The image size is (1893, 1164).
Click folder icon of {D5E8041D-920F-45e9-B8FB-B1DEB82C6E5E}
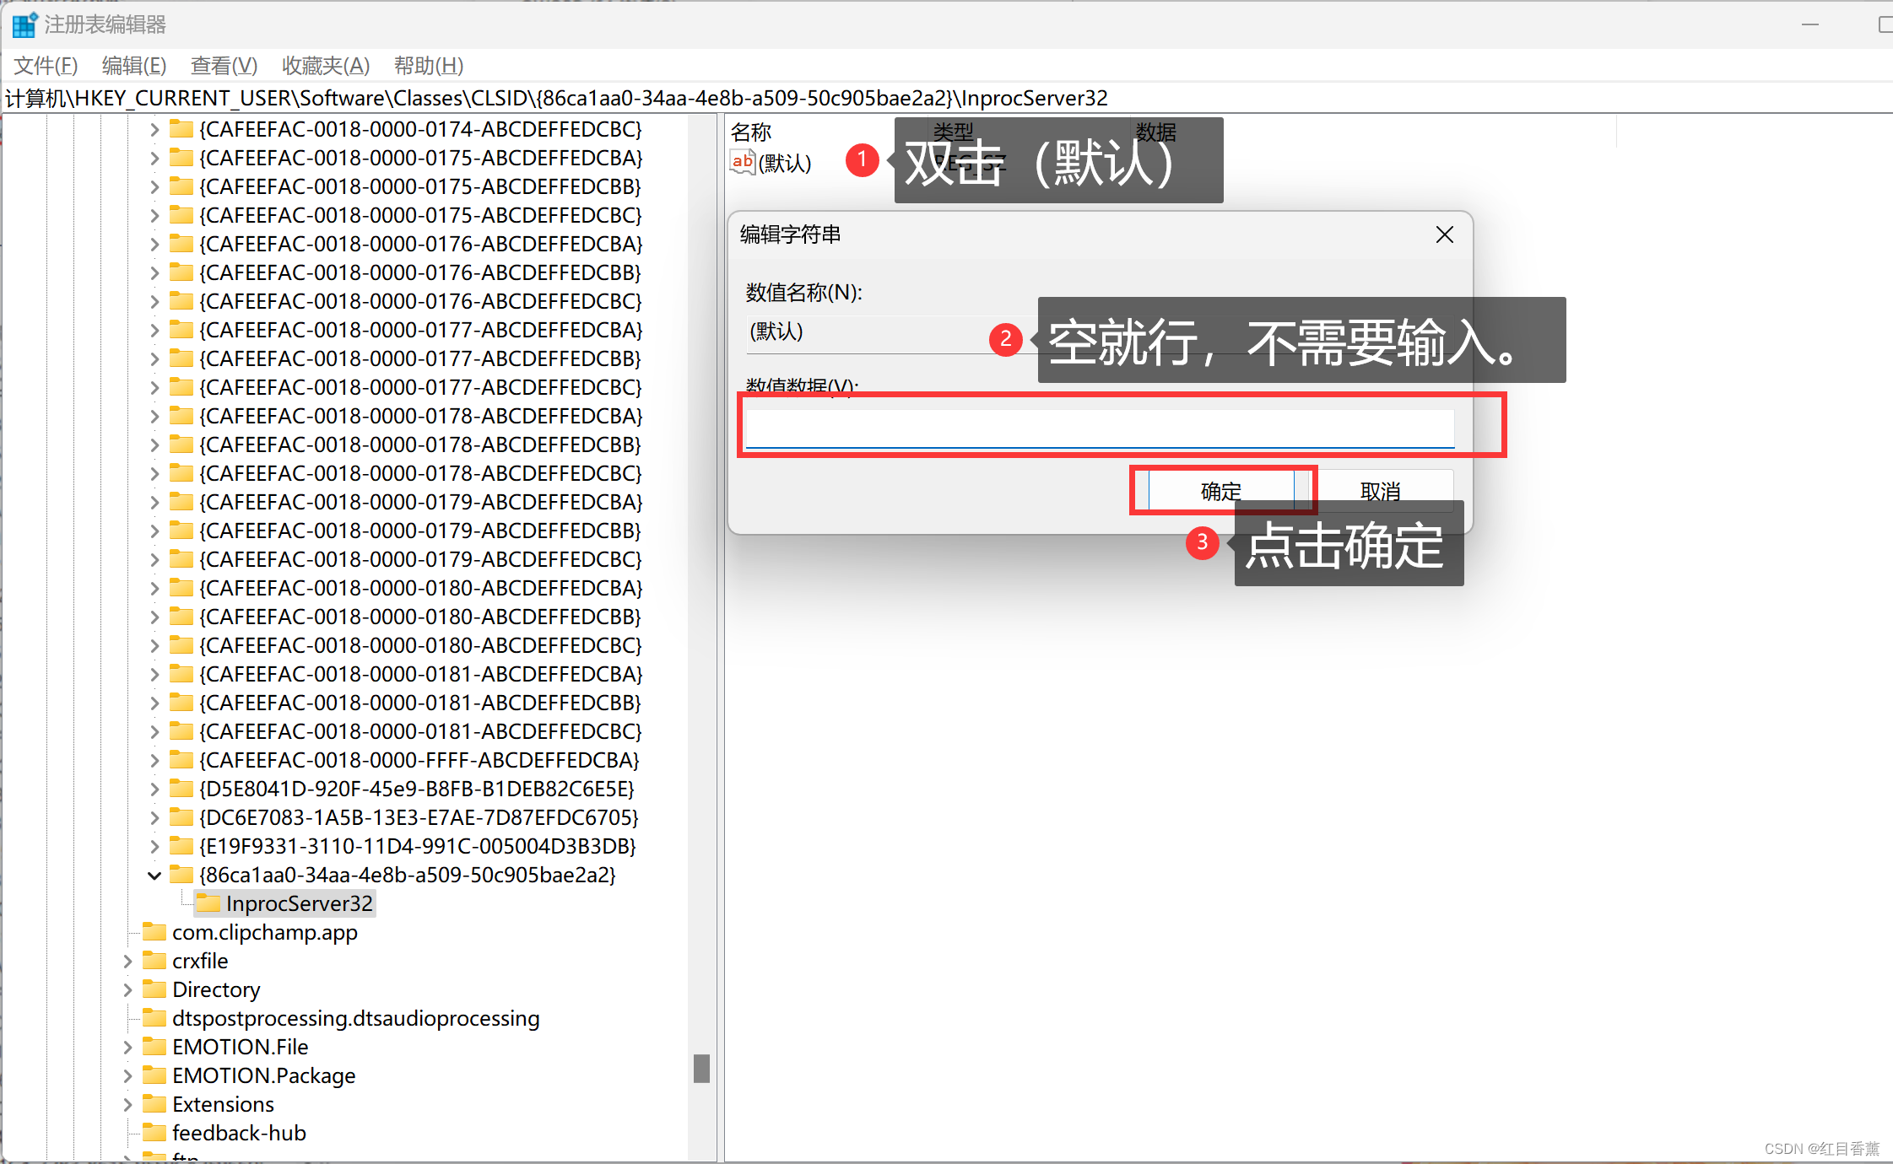click(181, 789)
